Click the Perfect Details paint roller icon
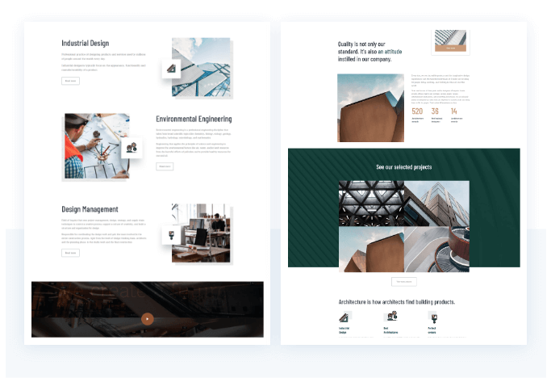 point(433,317)
